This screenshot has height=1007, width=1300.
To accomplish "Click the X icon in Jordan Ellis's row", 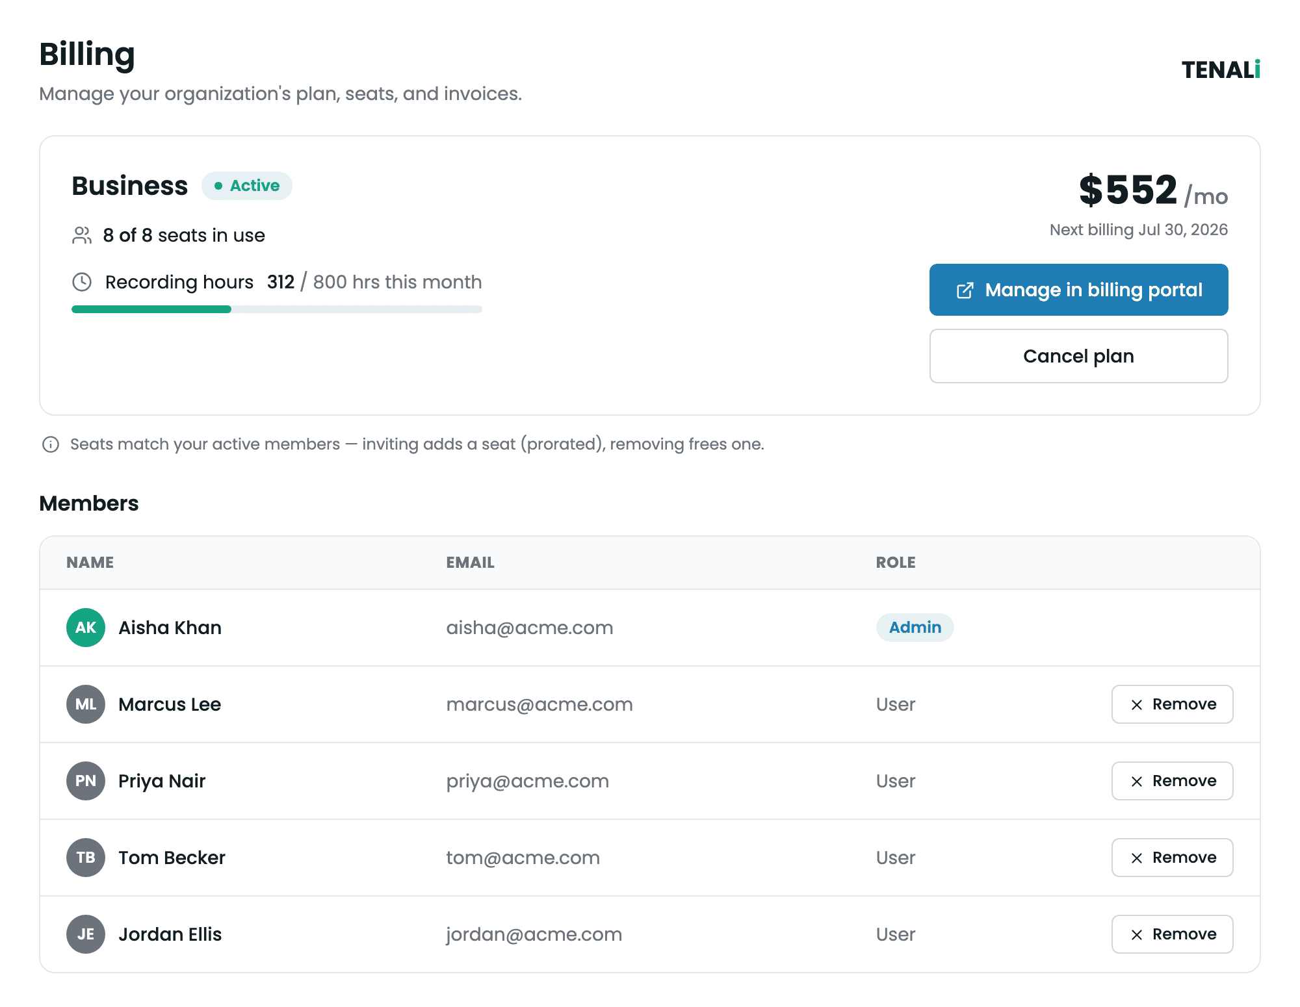I will click(x=1137, y=935).
